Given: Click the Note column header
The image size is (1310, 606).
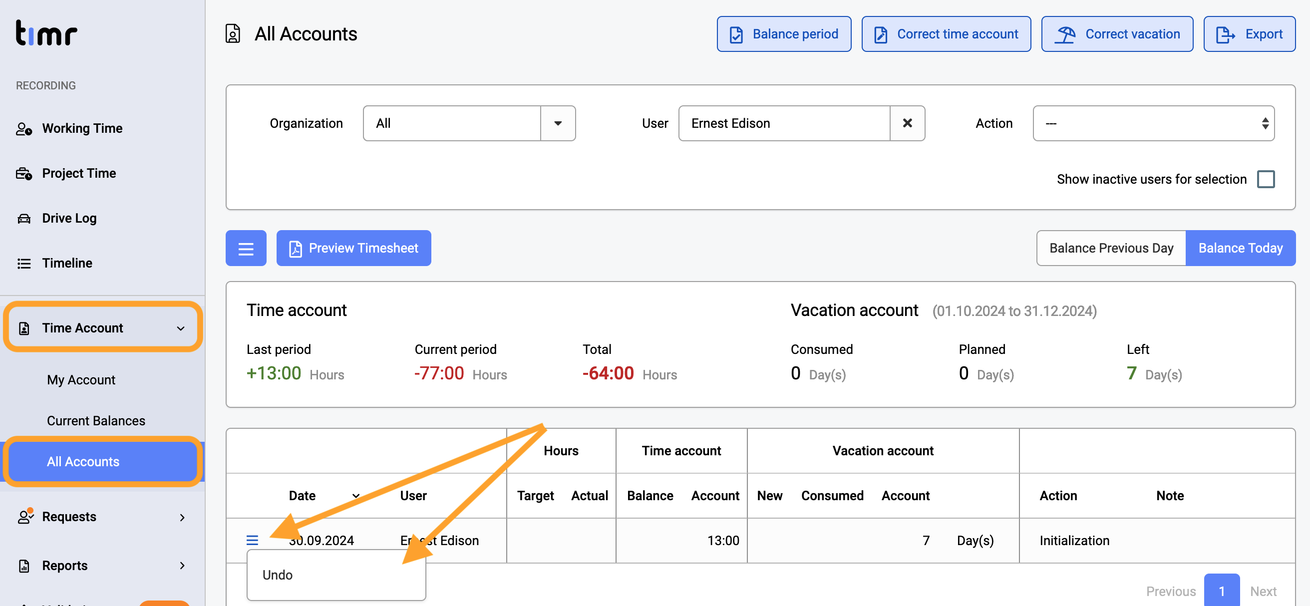Looking at the screenshot, I should [1170, 496].
